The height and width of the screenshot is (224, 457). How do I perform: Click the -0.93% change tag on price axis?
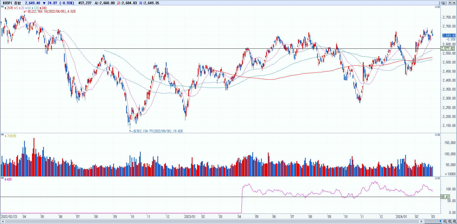point(451,39)
